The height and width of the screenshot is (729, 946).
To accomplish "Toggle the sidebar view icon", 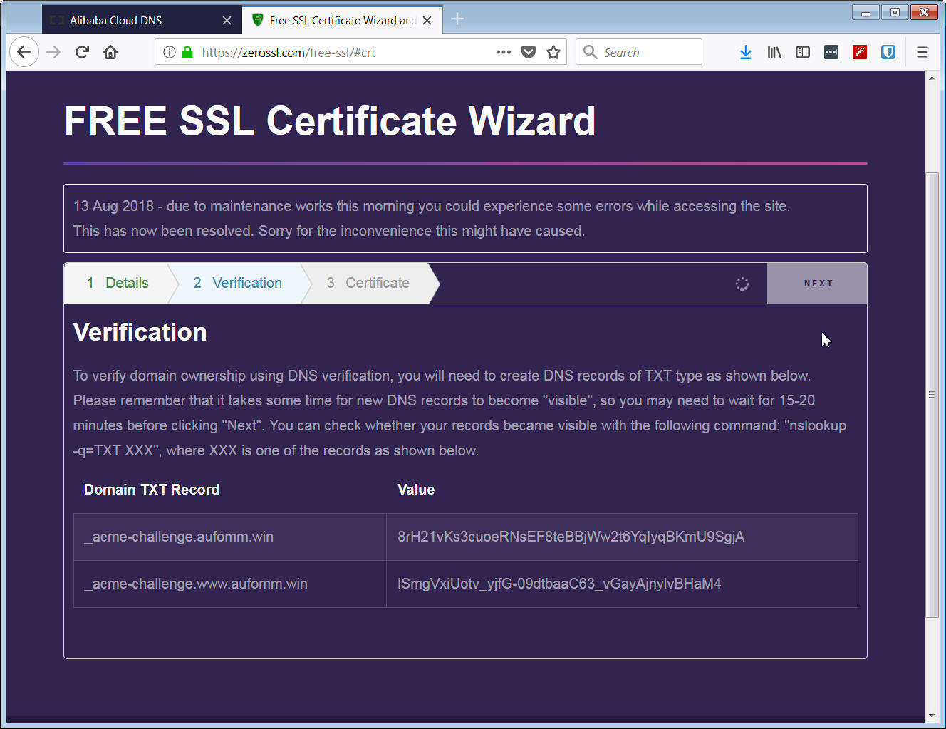I will pos(803,52).
